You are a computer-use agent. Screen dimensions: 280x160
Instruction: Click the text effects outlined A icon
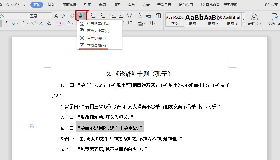click(x=49, y=23)
